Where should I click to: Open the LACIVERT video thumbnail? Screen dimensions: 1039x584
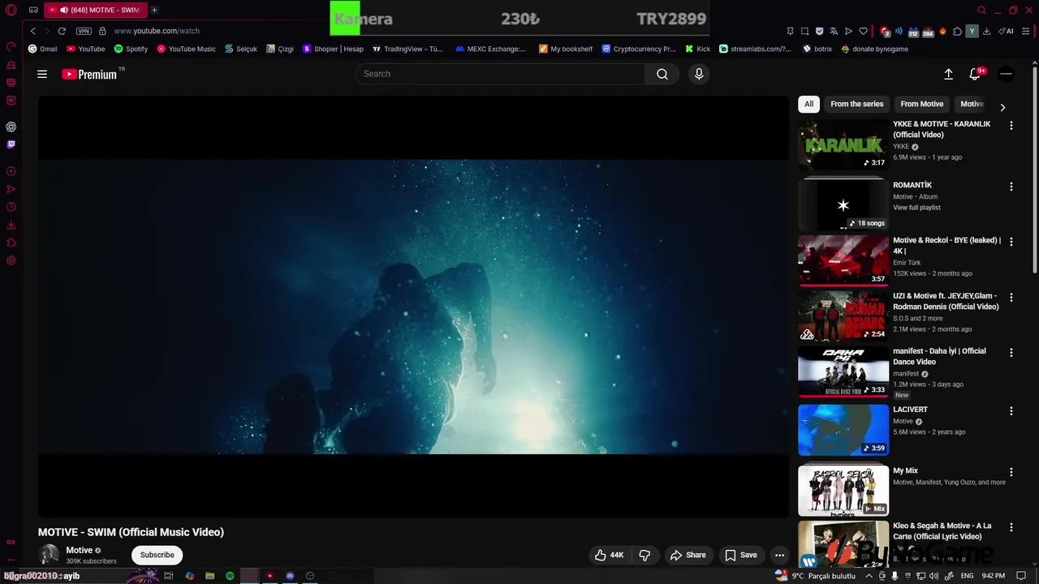[x=843, y=430]
